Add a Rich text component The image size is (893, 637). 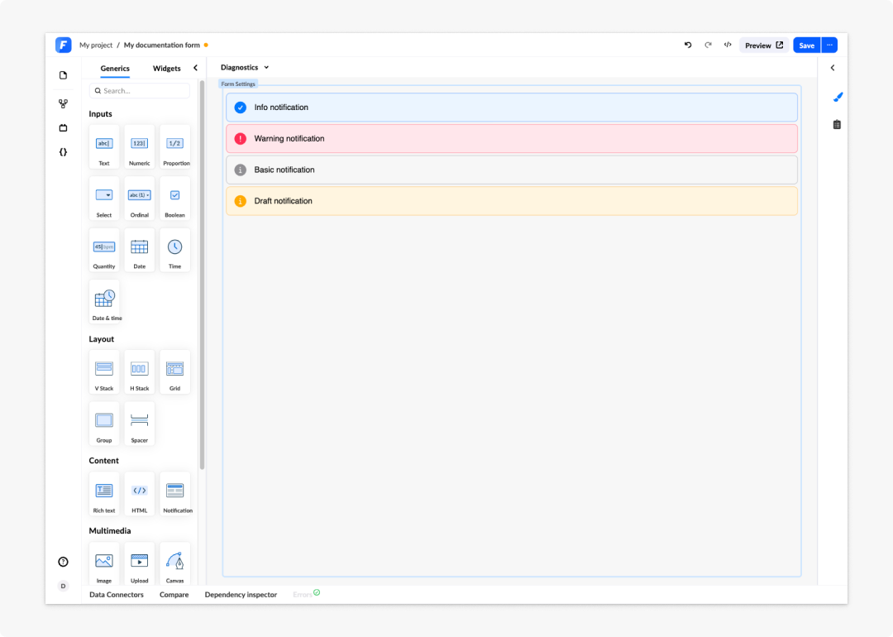pyautogui.click(x=104, y=493)
